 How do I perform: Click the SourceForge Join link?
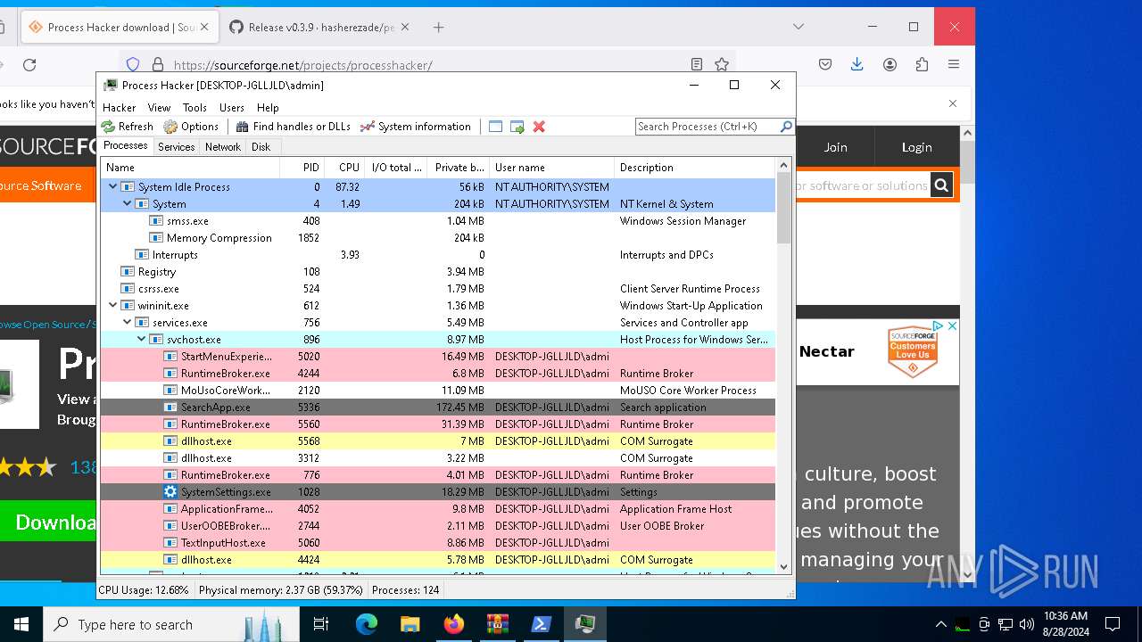click(835, 147)
